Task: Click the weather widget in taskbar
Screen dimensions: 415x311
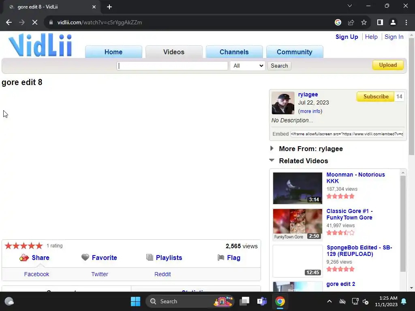Action: pyautogui.click(x=9, y=301)
